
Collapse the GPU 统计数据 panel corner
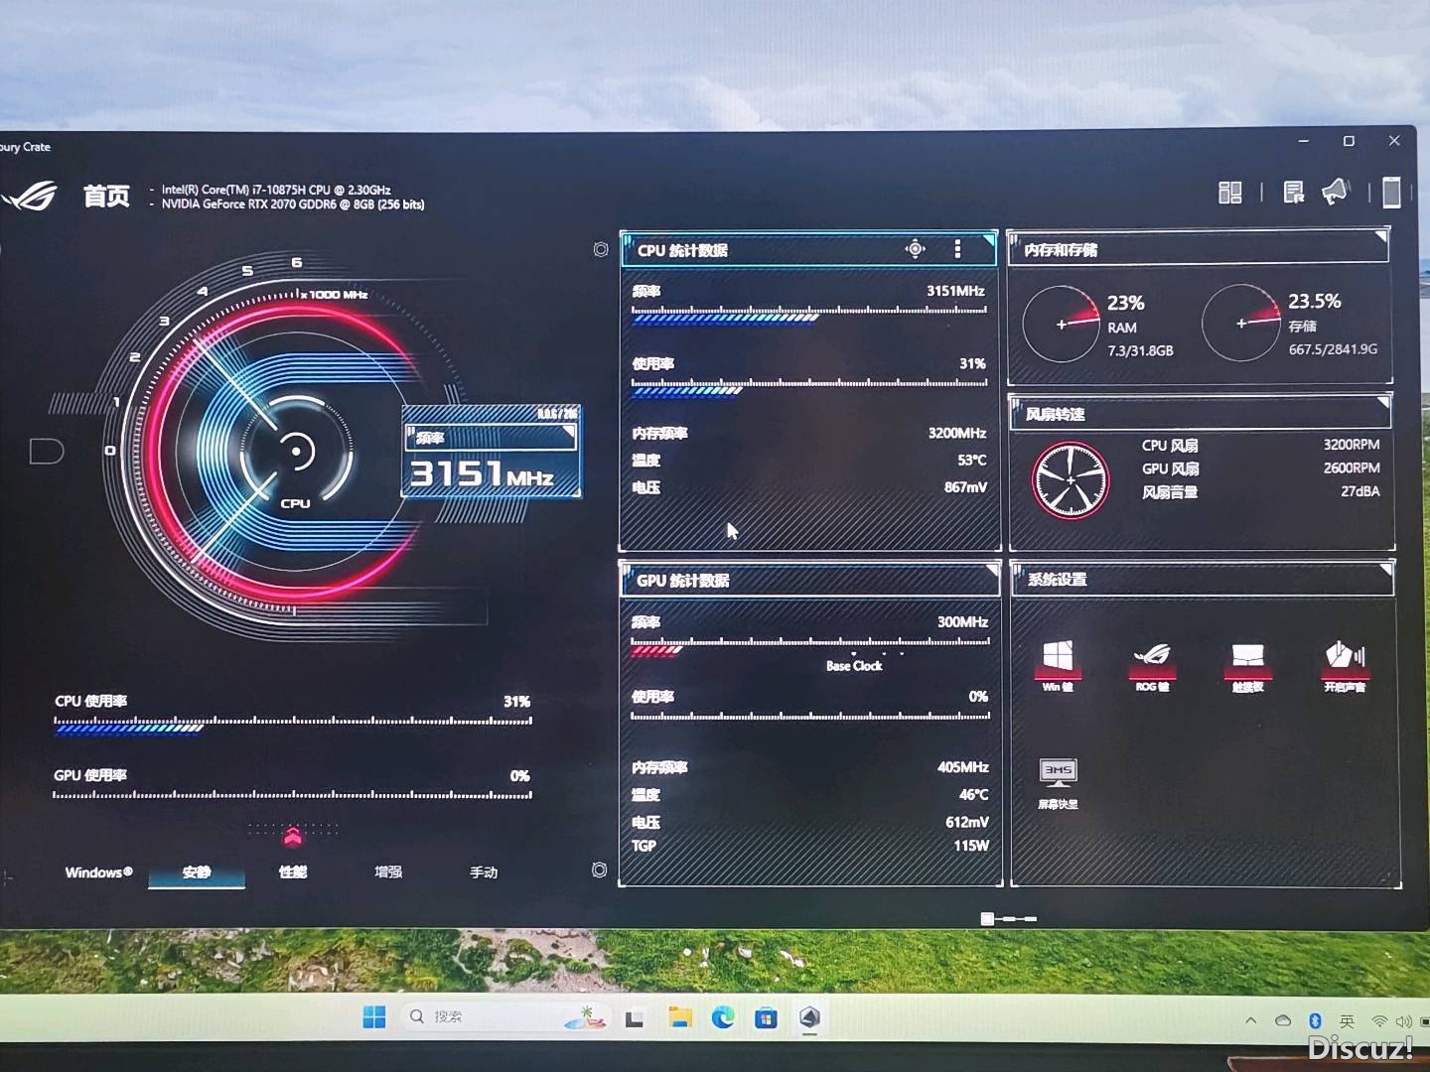tap(991, 570)
